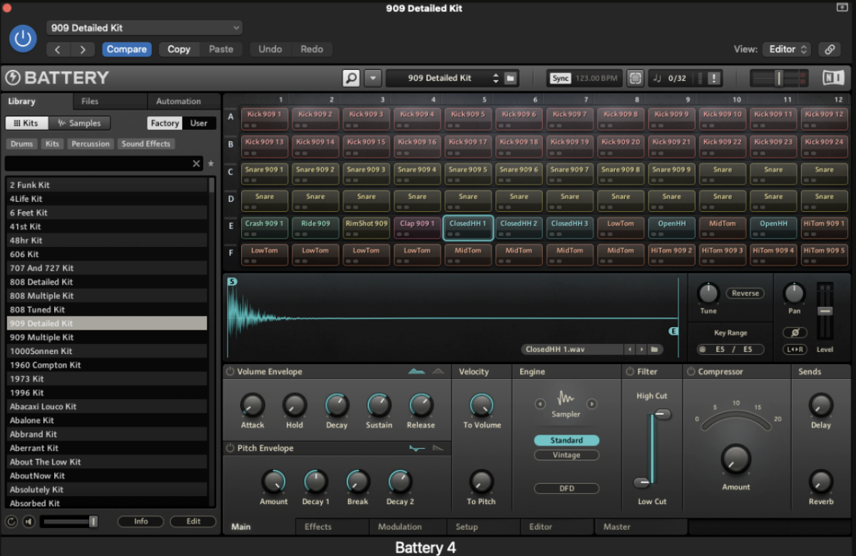Toggle the Sync button
The width and height of the screenshot is (856, 556).
pyautogui.click(x=561, y=79)
